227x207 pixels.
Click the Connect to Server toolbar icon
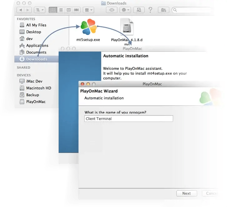139,10
